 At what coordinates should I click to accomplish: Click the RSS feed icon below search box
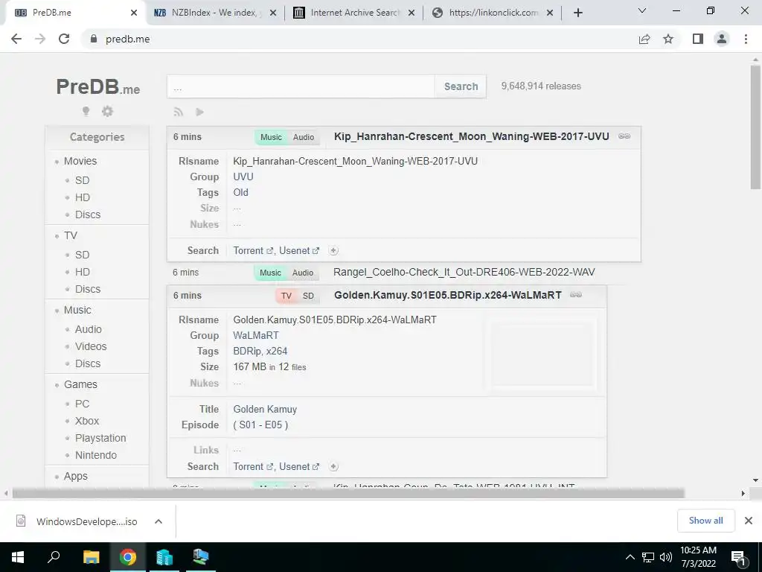tap(179, 112)
